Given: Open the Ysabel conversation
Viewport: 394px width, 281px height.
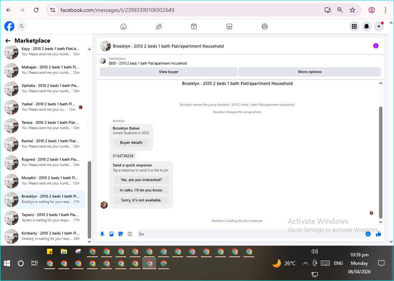Looking at the screenshot, I should click(x=43, y=107).
